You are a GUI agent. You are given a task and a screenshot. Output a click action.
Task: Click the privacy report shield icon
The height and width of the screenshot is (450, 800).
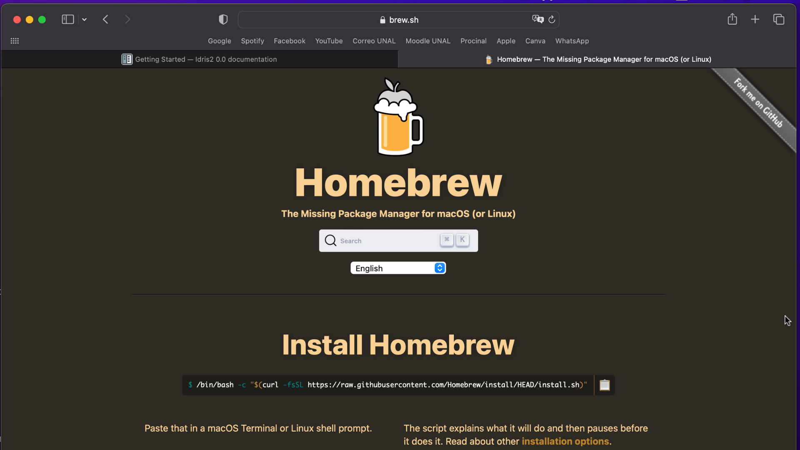pos(223,20)
